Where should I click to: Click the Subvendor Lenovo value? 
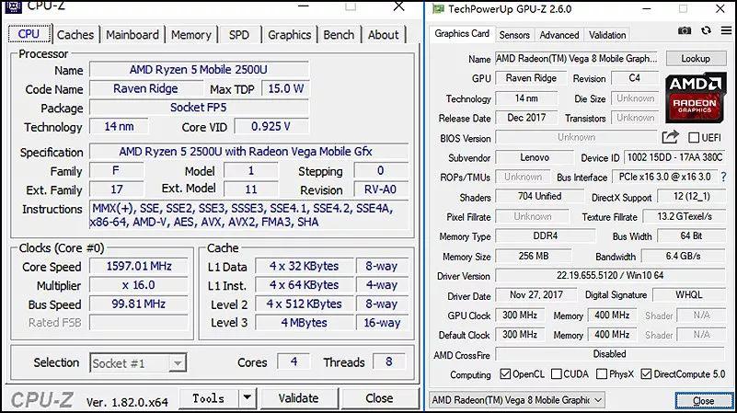pos(535,157)
